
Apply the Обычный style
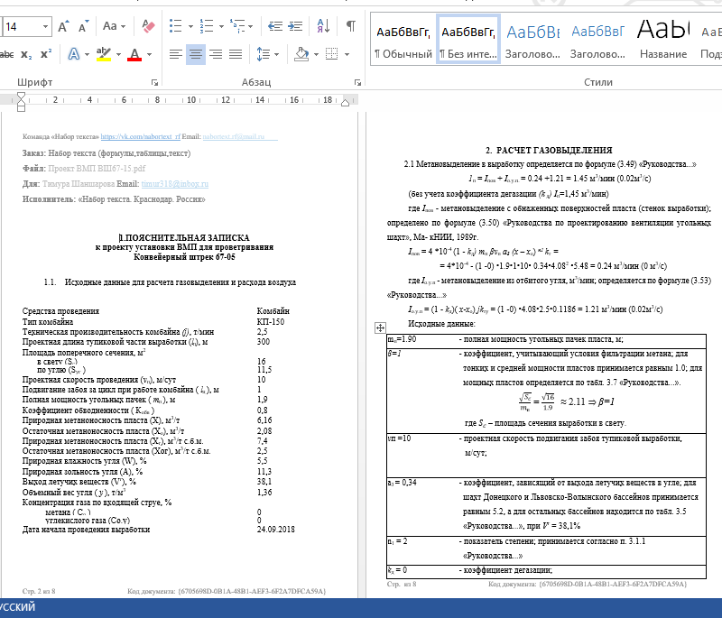[x=403, y=41]
